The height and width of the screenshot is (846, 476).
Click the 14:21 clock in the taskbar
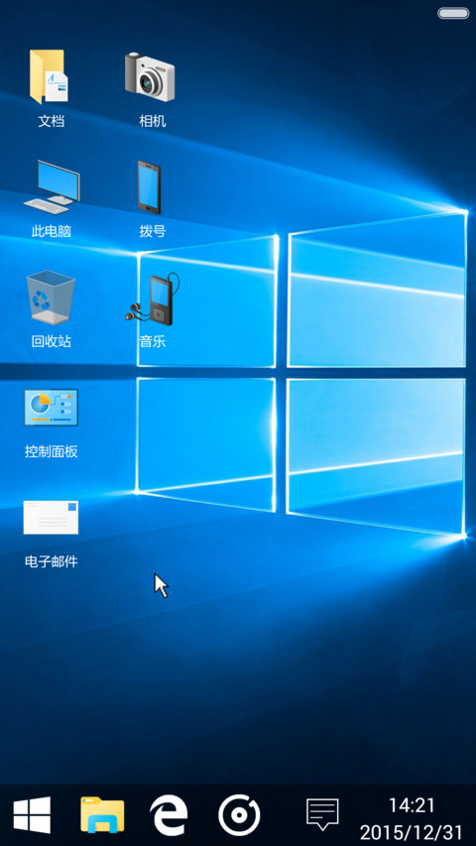point(412,805)
